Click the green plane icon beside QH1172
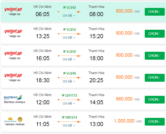 point(63,95)
